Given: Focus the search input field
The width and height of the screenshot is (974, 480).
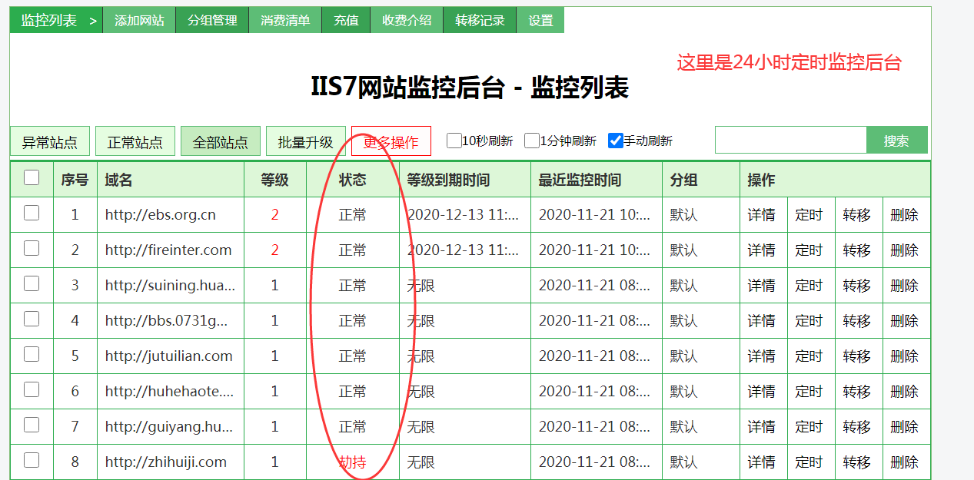Looking at the screenshot, I should click(x=791, y=141).
